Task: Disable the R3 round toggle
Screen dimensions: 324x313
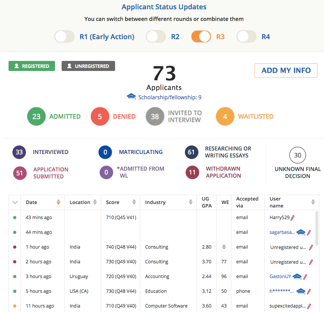Action: [x=201, y=37]
